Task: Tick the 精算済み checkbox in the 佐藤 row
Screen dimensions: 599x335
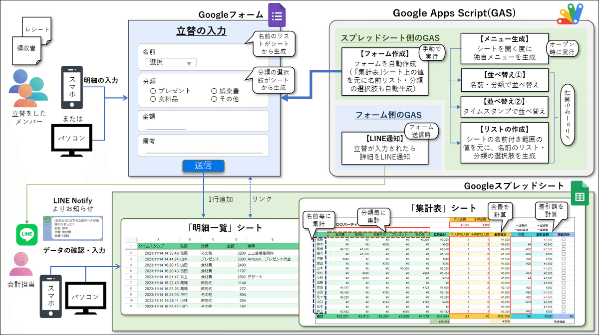Action: pyautogui.click(x=563, y=239)
